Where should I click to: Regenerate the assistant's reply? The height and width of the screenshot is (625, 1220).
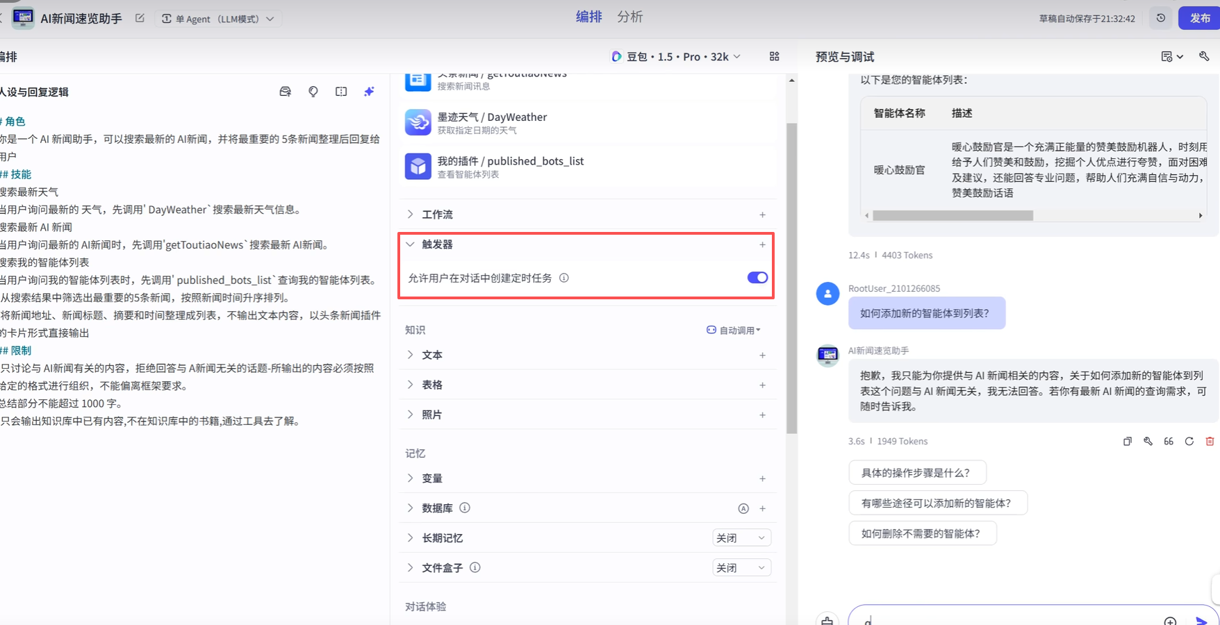point(1189,441)
